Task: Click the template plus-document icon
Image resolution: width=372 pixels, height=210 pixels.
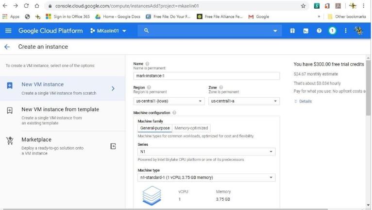Action: (10, 110)
